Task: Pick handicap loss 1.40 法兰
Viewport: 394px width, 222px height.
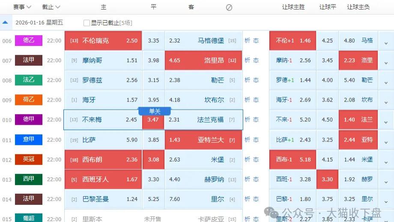Action: pyautogui.click(x=358, y=120)
